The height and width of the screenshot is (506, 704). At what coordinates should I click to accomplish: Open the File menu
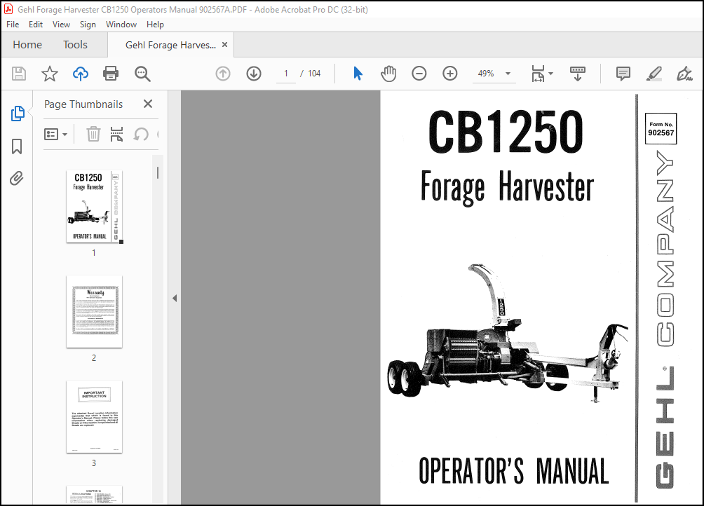(13, 25)
